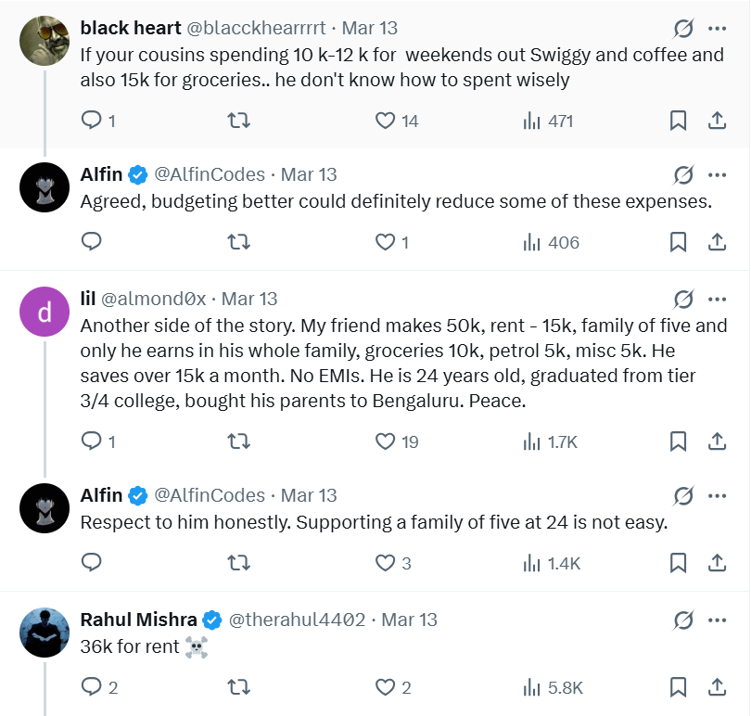Reply to black heart's tweet
This screenshot has width=751, height=716.
92,121
